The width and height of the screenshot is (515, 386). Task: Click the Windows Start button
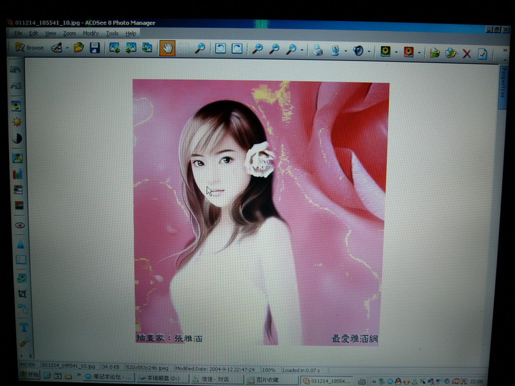(x=29, y=374)
